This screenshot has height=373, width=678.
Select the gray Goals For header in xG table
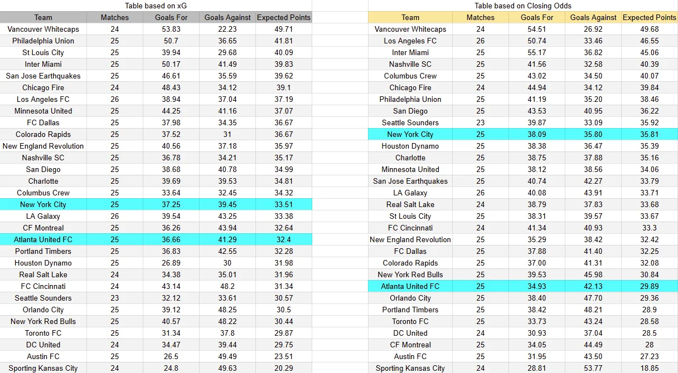click(x=171, y=17)
